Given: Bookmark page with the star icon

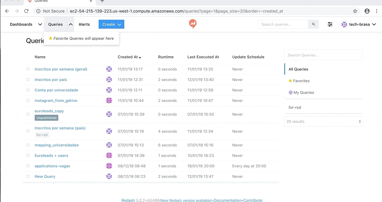Looking at the screenshot, I should 355,11.
